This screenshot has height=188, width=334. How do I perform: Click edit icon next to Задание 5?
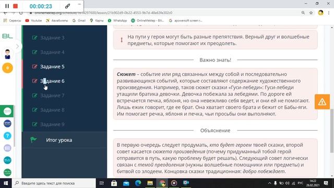pyautogui.click(x=34, y=66)
